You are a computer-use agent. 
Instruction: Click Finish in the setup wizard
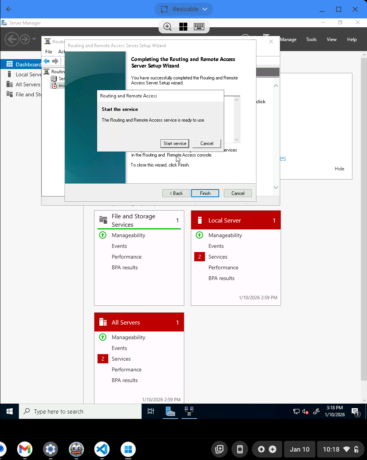point(205,193)
